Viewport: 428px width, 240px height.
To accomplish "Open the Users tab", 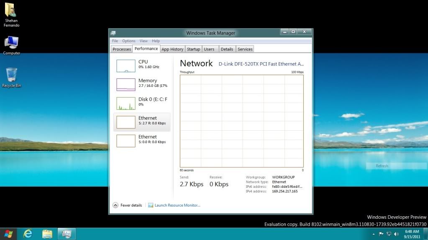I will [209, 49].
